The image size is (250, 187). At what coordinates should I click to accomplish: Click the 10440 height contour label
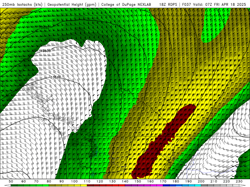click(x=44, y=28)
